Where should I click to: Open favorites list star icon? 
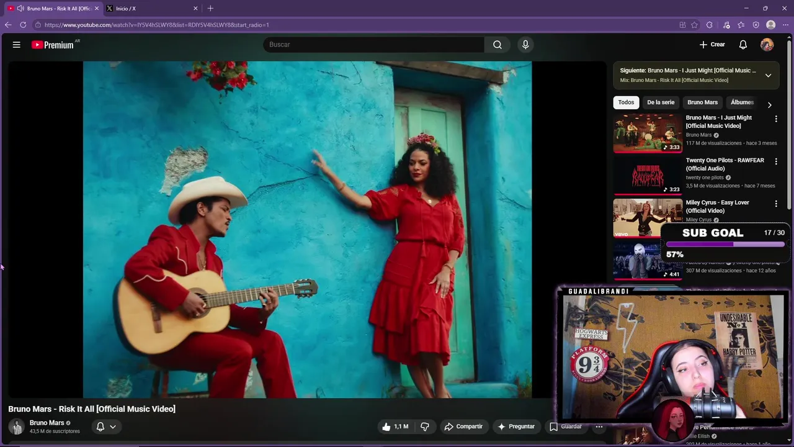coord(741,25)
